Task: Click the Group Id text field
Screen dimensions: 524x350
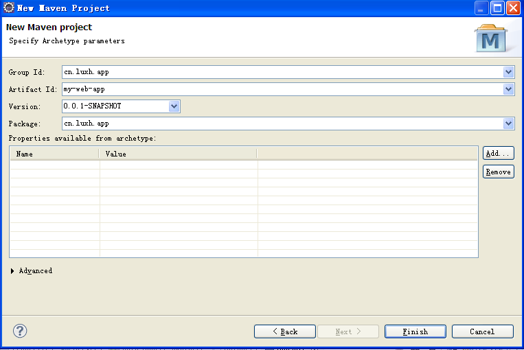Action: click(283, 72)
